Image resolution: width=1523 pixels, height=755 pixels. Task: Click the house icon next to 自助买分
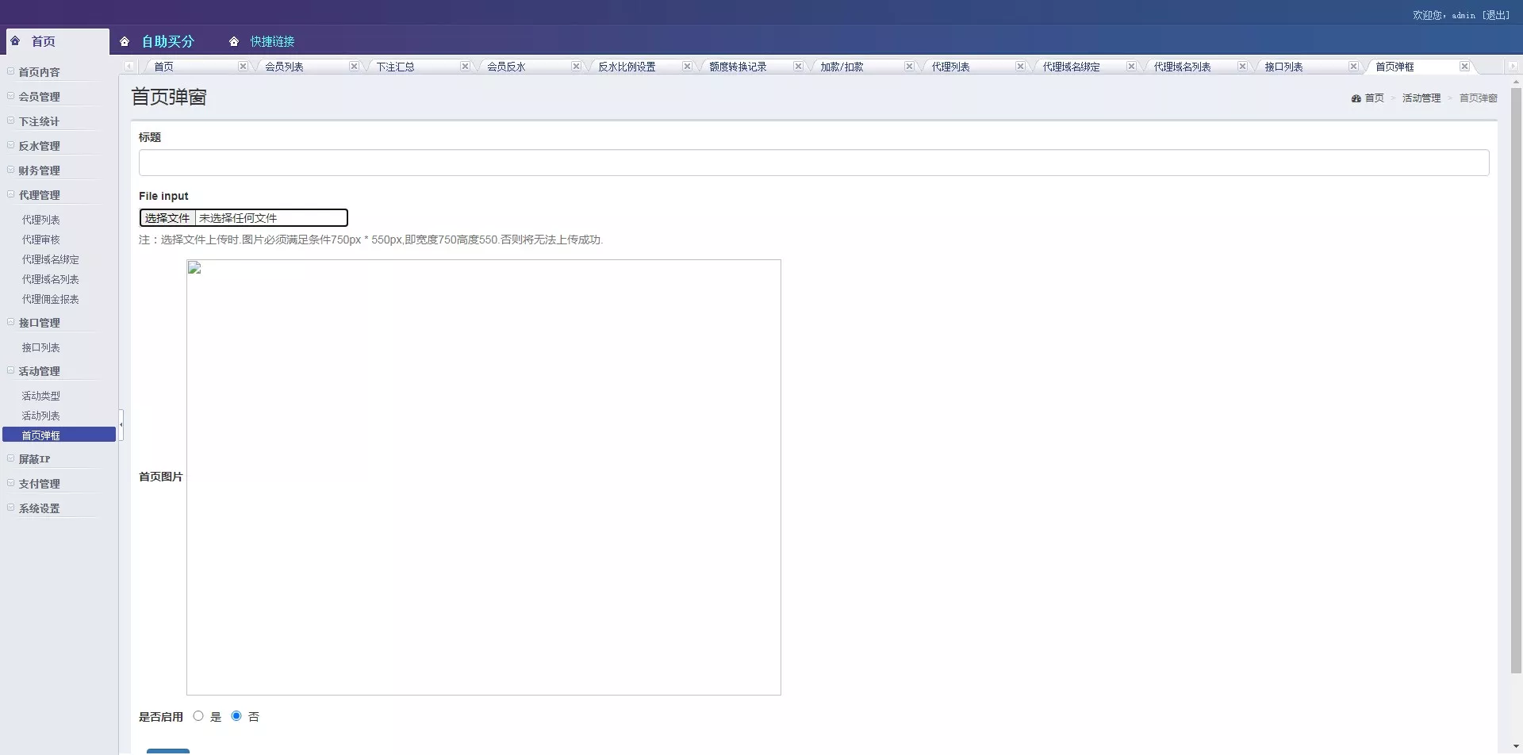pos(125,41)
